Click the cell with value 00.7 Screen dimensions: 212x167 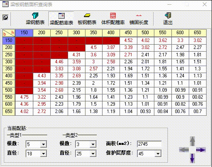(x=197, y=112)
